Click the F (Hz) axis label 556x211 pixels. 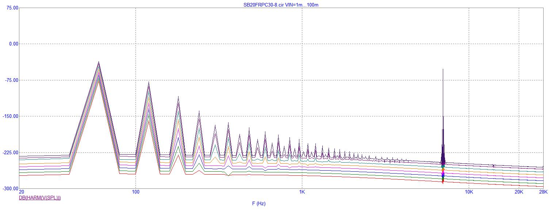point(258,204)
